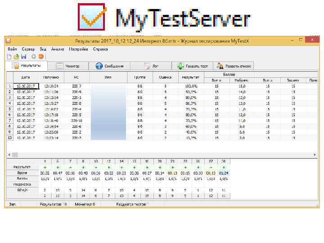Click the Баллов group header
Screen dimensions: 324x243
tap(229, 74)
